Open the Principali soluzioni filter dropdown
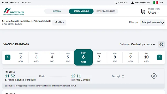 152,23
